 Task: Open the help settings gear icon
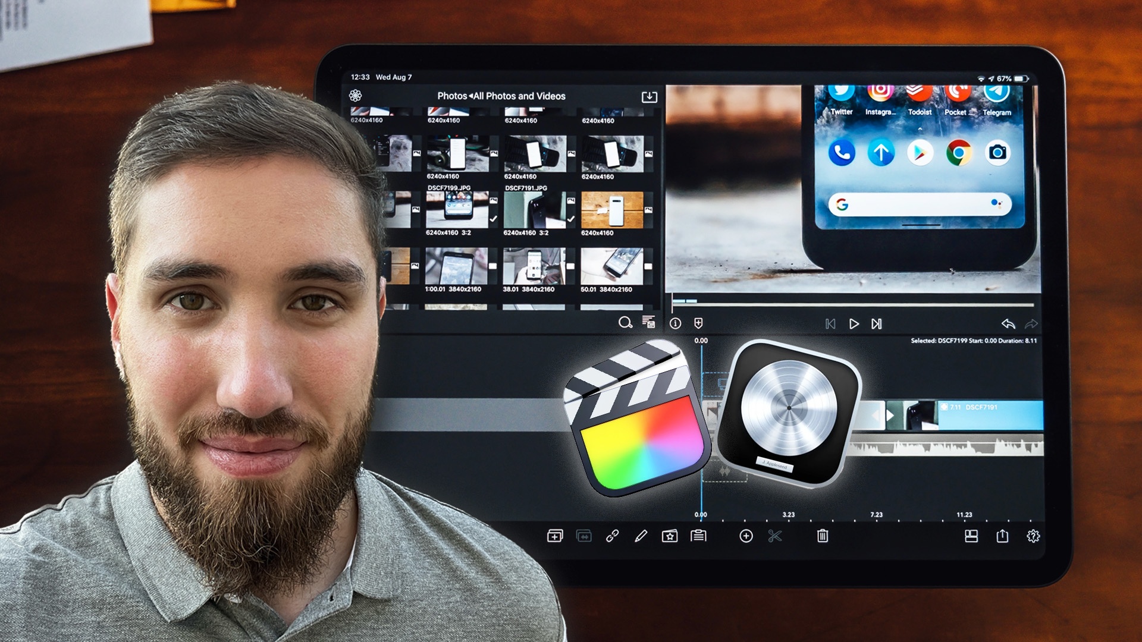1033,536
